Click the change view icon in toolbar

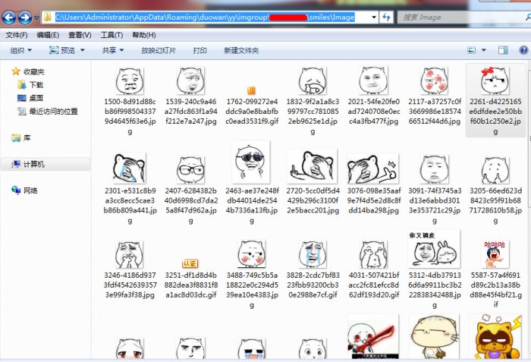(471, 51)
